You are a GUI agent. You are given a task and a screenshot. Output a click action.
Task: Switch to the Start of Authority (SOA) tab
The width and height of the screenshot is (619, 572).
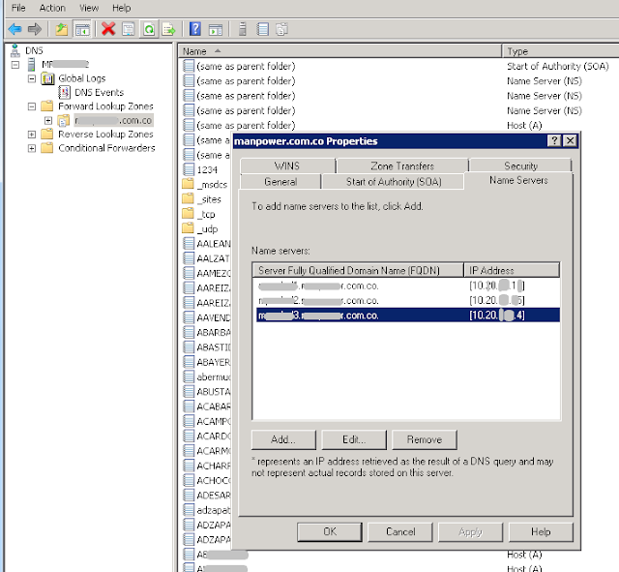tap(394, 182)
